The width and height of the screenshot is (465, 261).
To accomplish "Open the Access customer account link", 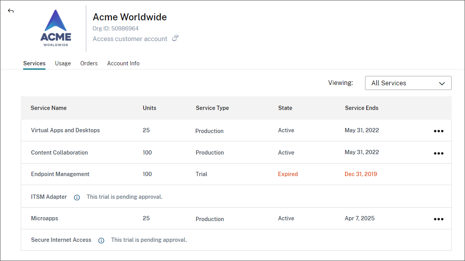I will (130, 39).
